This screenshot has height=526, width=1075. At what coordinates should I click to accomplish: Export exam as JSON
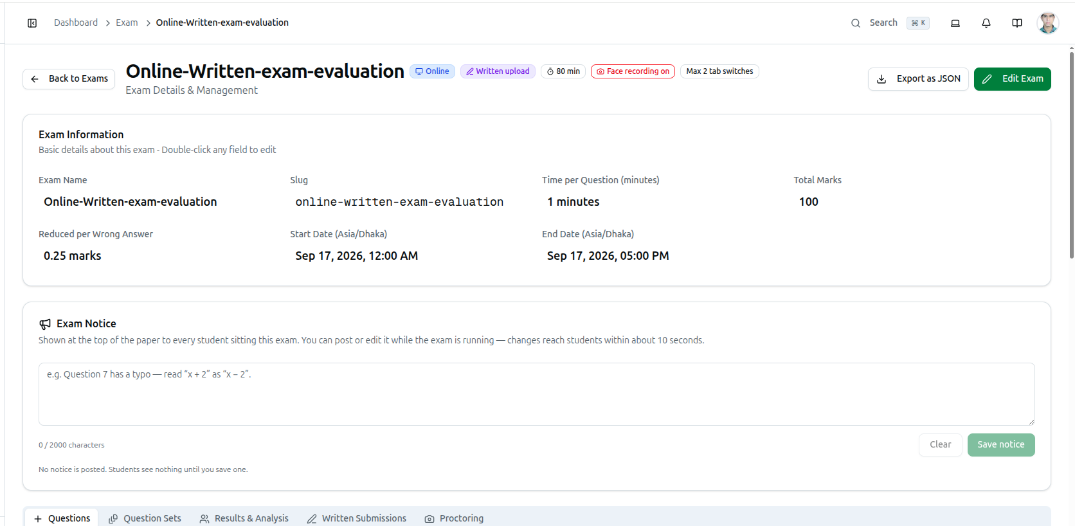click(x=918, y=79)
